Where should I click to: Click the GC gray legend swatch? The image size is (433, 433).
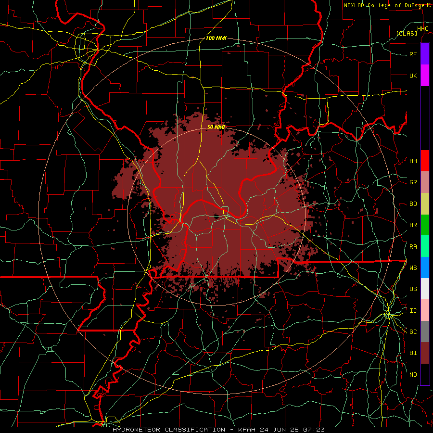point(425,331)
